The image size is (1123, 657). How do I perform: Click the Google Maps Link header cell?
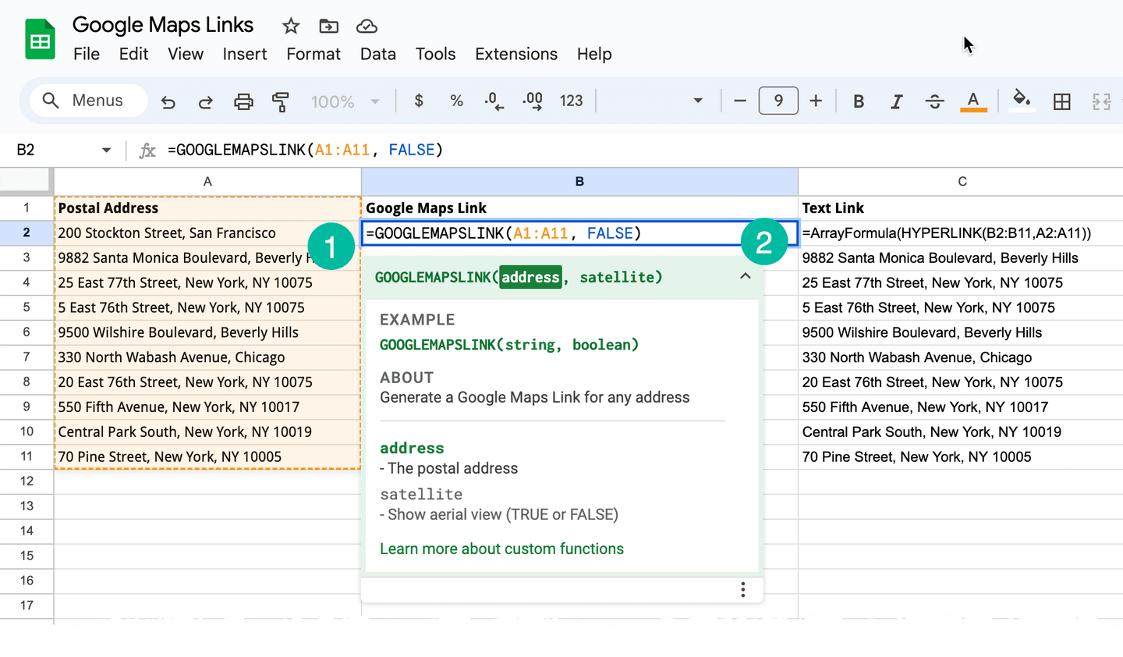579,208
